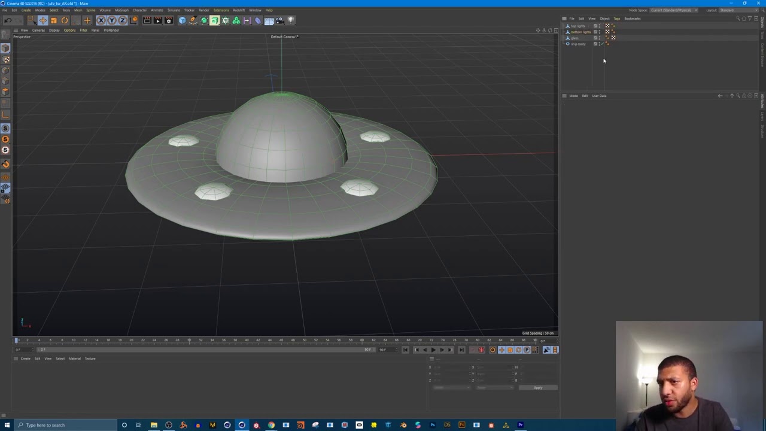The width and height of the screenshot is (766, 431).
Task: Click the Apply button in coordinates panel
Action: click(538, 388)
